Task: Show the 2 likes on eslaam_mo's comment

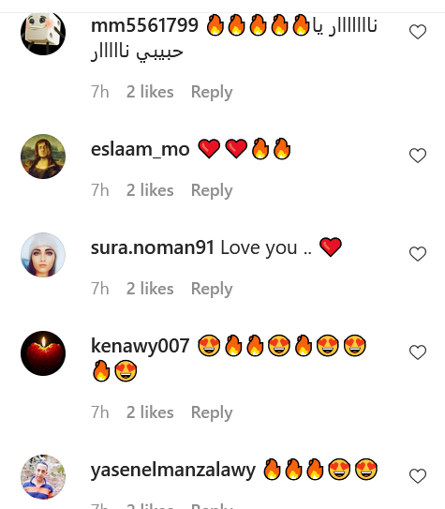Action: [150, 190]
